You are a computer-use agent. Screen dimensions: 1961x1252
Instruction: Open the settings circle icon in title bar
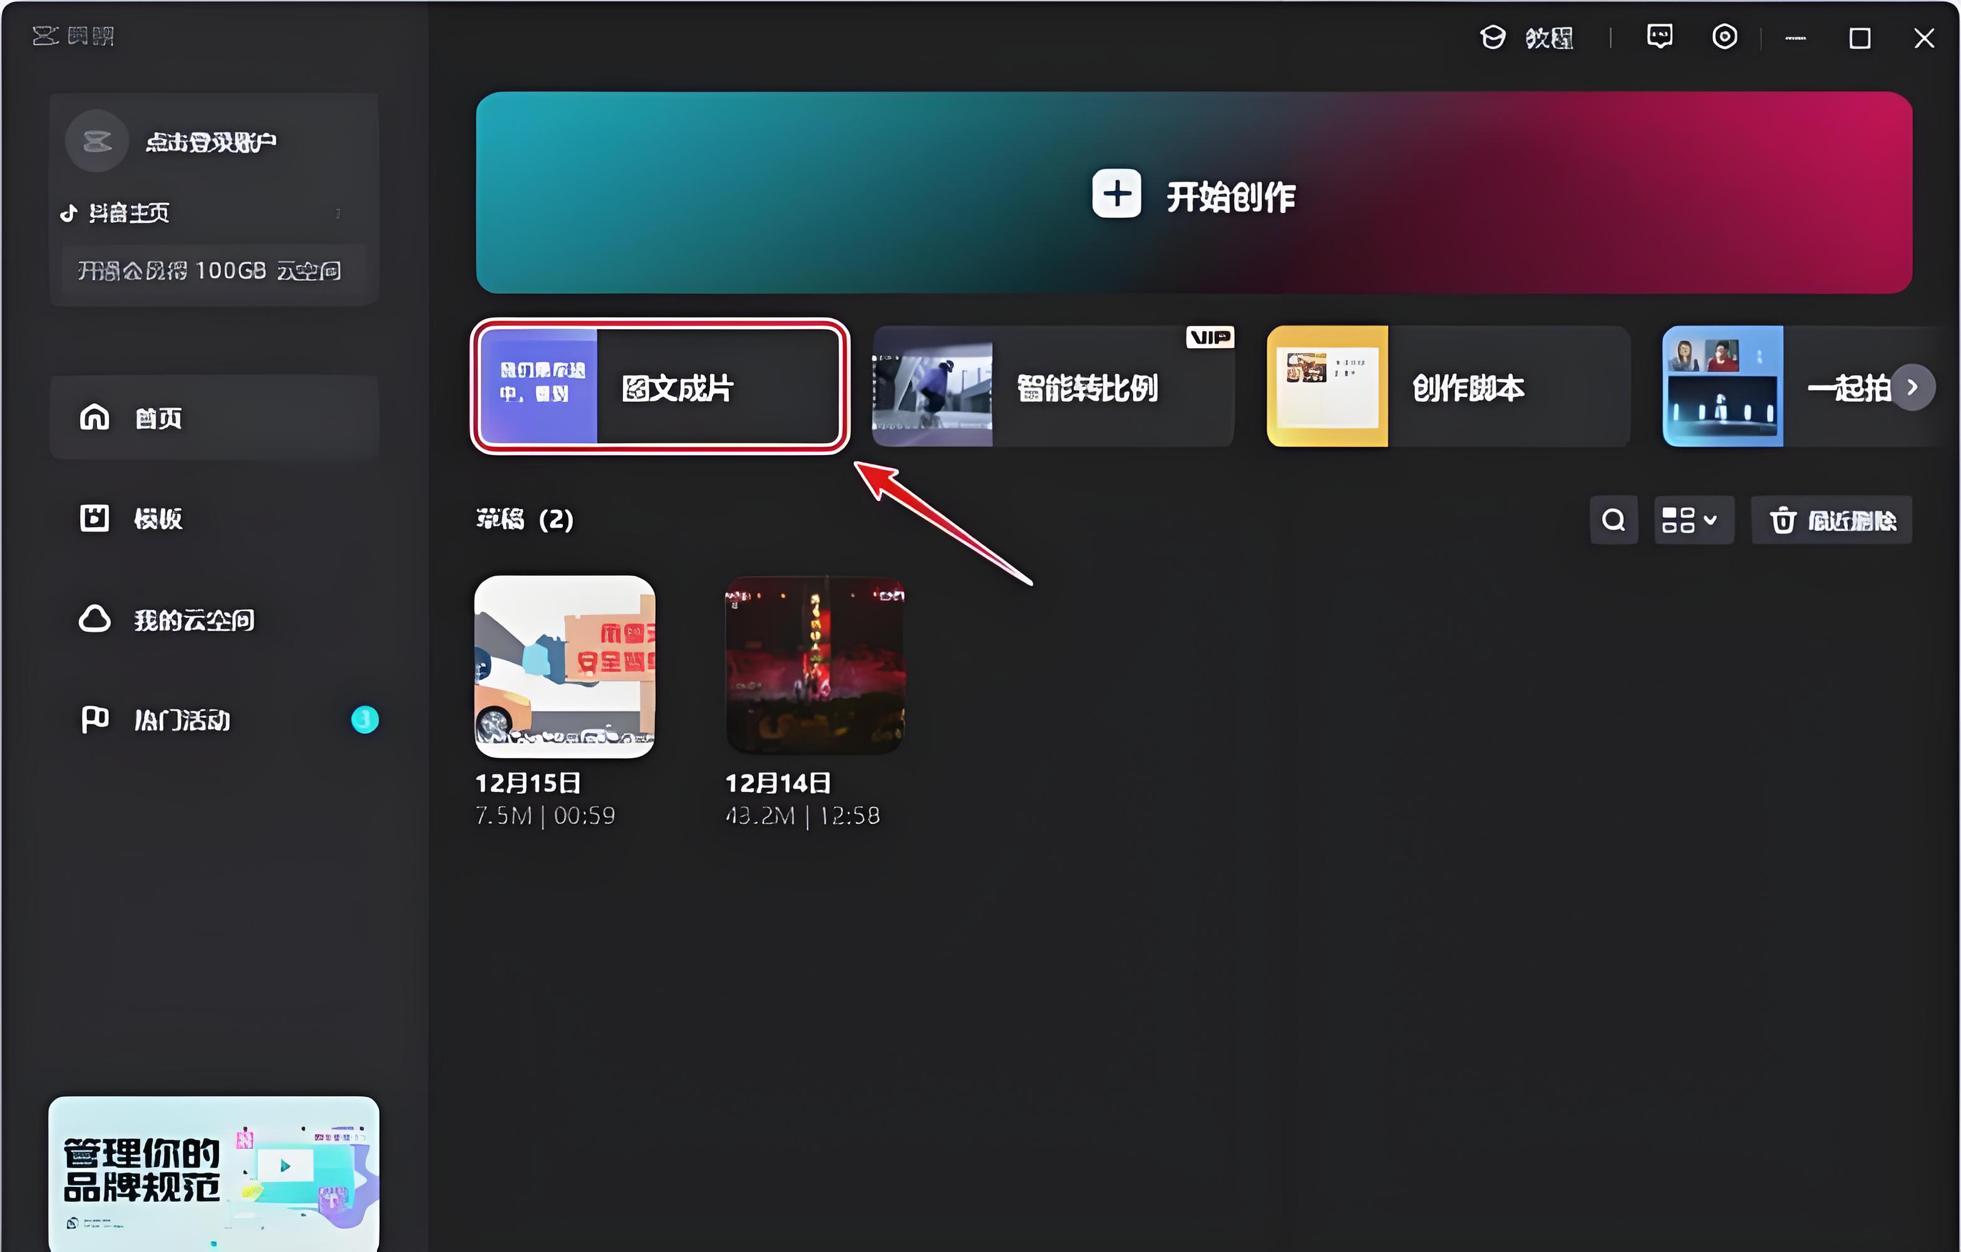point(1724,37)
